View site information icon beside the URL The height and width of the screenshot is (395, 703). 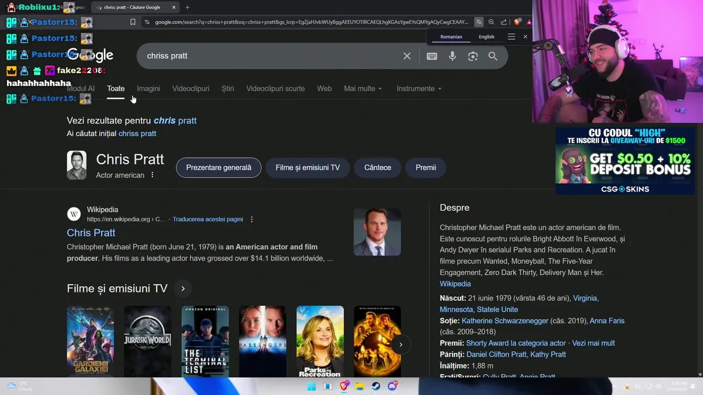(x=147, y=22)
